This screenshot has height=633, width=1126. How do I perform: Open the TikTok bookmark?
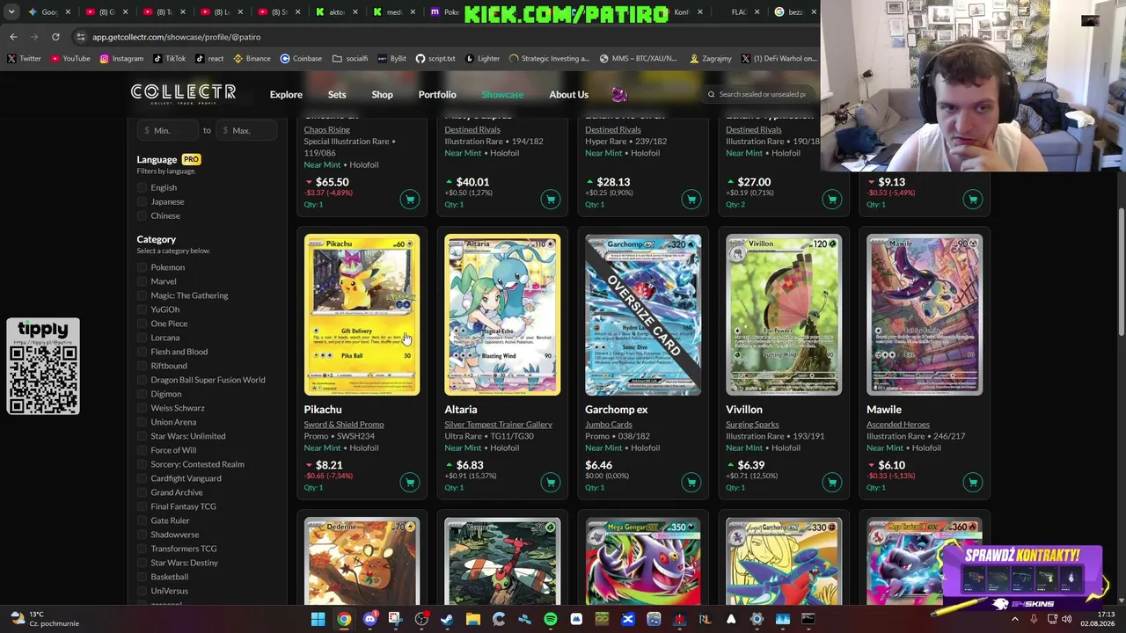[x=170, y=58]
